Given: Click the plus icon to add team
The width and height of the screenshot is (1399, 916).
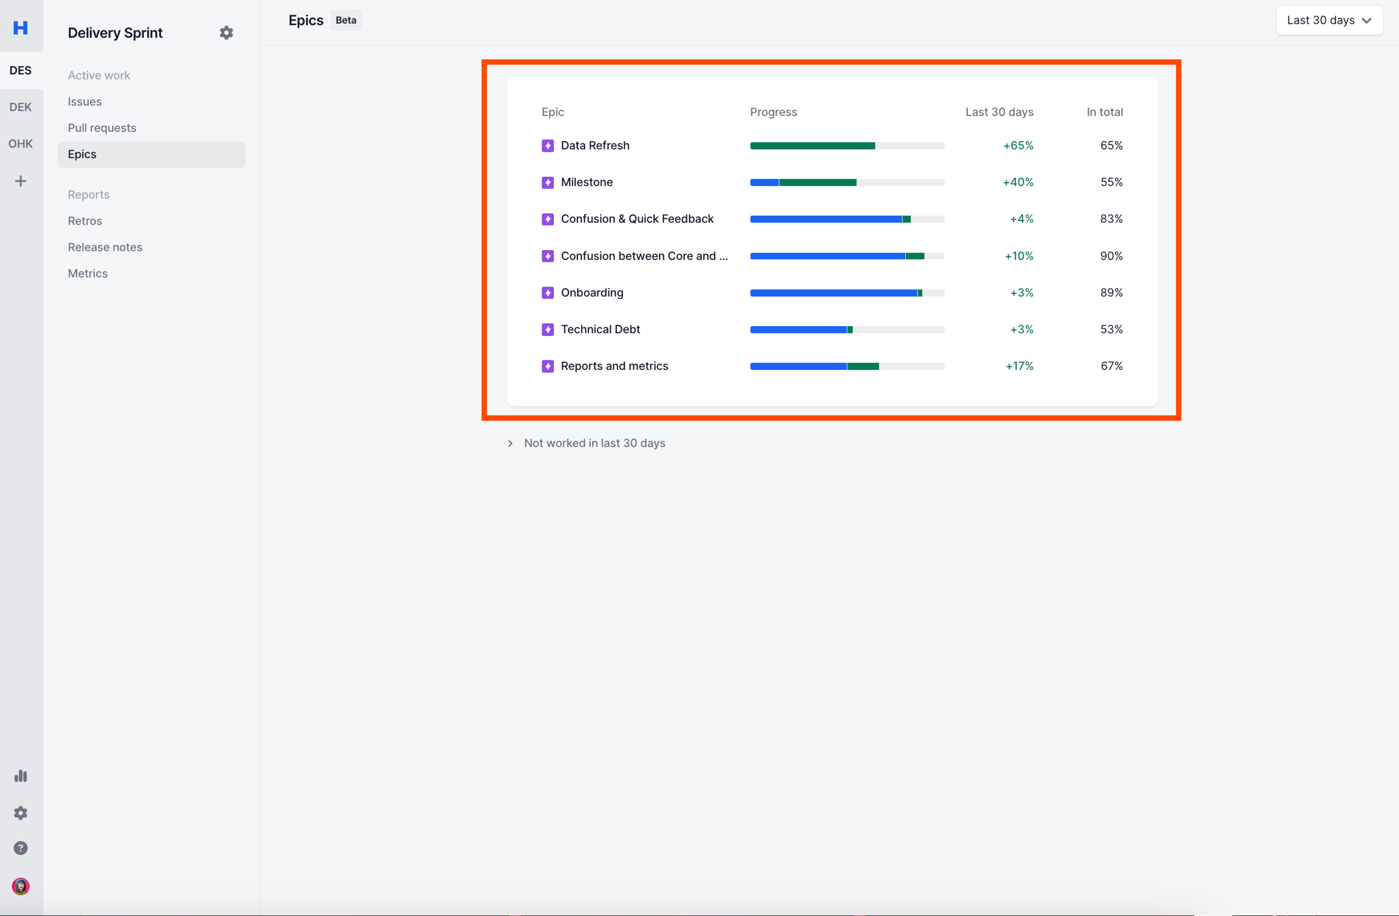Looking at the screenshot, I should tap(21, 181).
